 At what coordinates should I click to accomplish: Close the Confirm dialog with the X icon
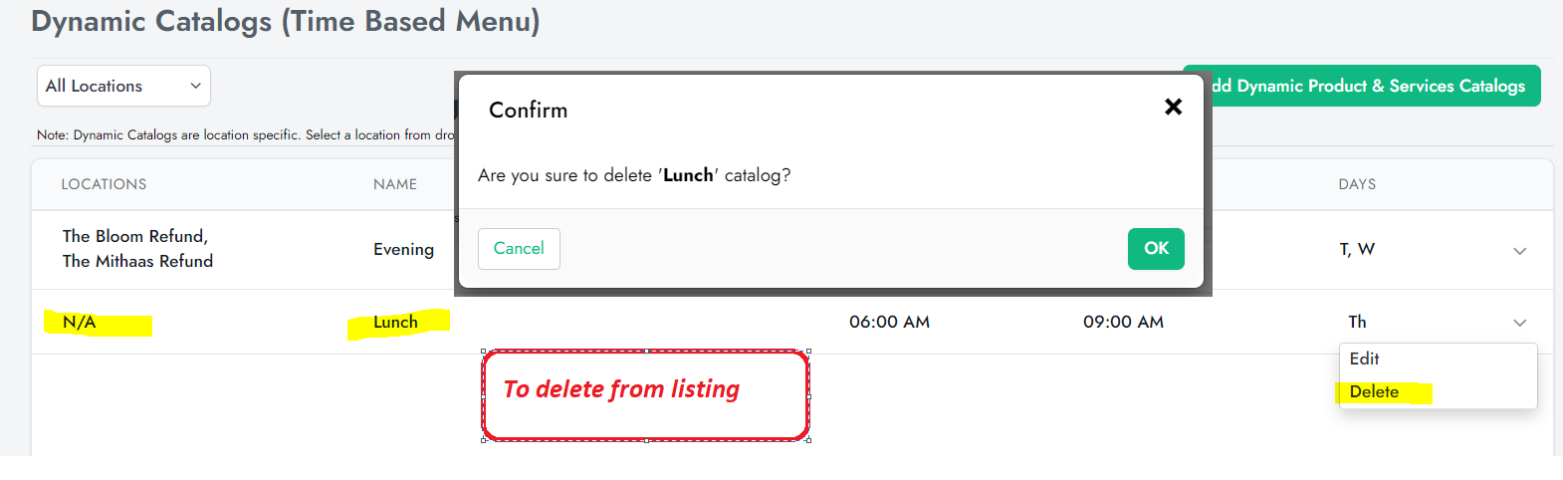1174,107
